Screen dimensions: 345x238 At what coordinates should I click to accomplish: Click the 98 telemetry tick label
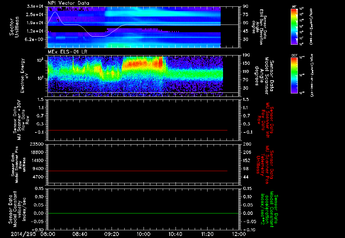(x=245, y=169)
